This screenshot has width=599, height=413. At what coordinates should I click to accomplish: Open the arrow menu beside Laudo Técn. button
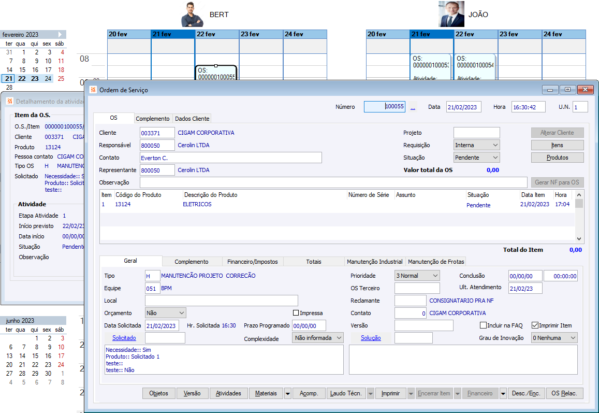(370, 393)
